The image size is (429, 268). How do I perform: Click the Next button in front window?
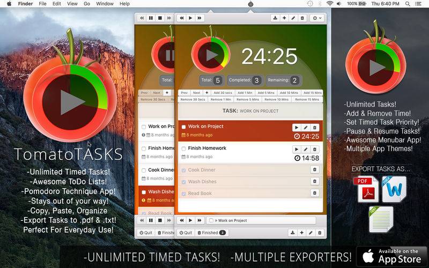(196, 93)
